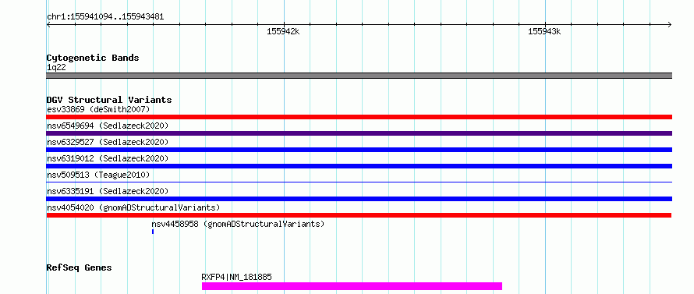Open the nsv509513 (Teague2010) variant label
This screenshot has height=294, width=694.
pos(98,175)
